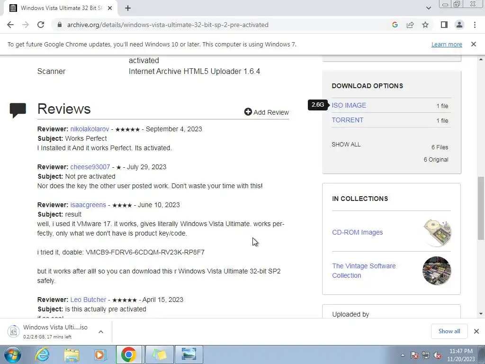The image size is (485, 364).
Task: Go back to the previous page
Action: click(10, 25)
